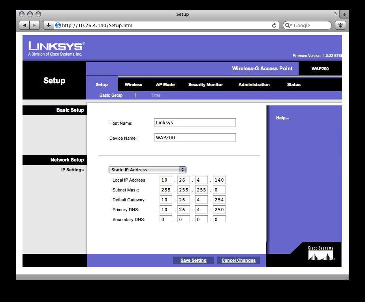Click the globe site icon in address bar
Viewport: 365px width, 302px height.
(x=58, y=25)
